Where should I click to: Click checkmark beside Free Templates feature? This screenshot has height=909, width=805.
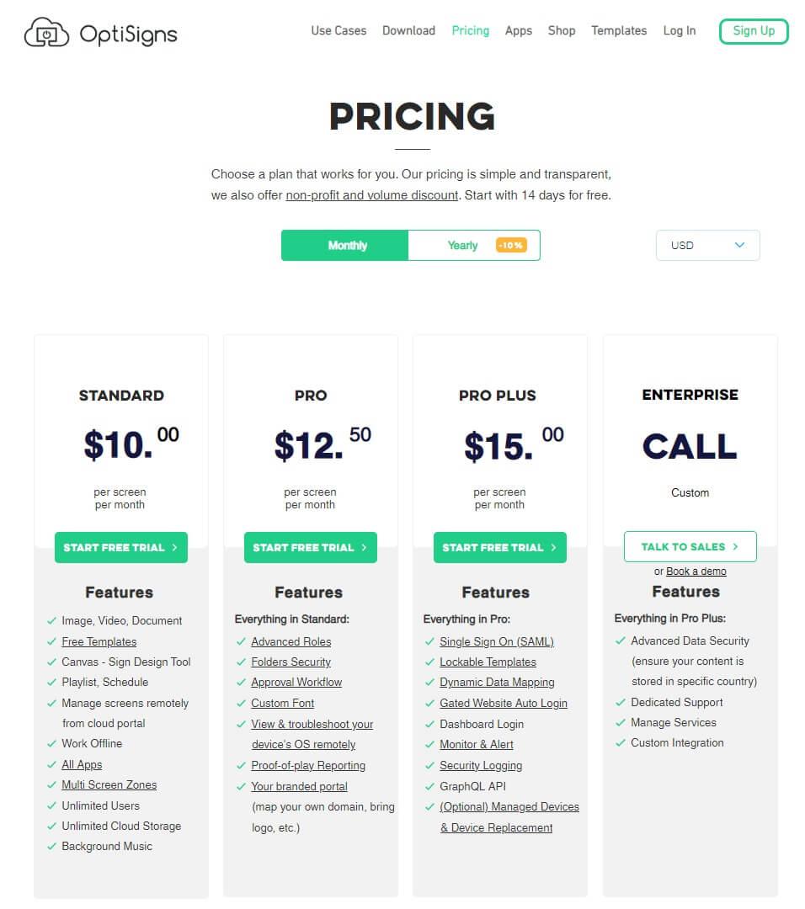(51, 641)
